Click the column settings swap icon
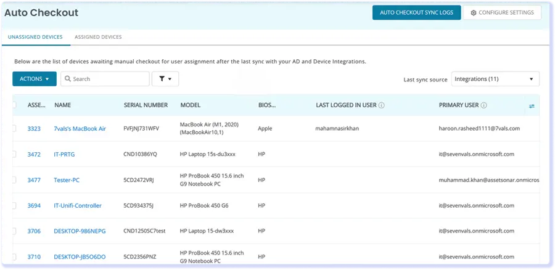The height and width of the screenshot is (270, 555). click(x=532, y=106)
